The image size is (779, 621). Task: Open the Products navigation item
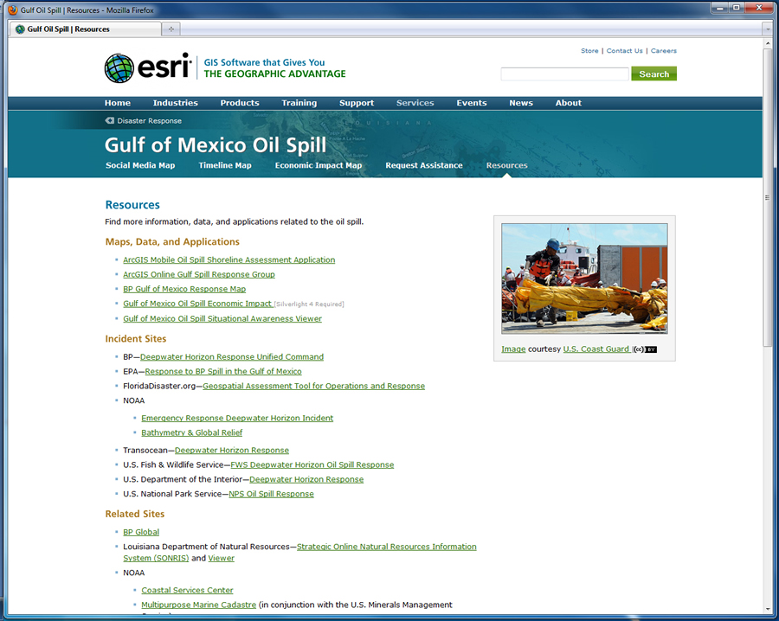[x=240, y=103]
